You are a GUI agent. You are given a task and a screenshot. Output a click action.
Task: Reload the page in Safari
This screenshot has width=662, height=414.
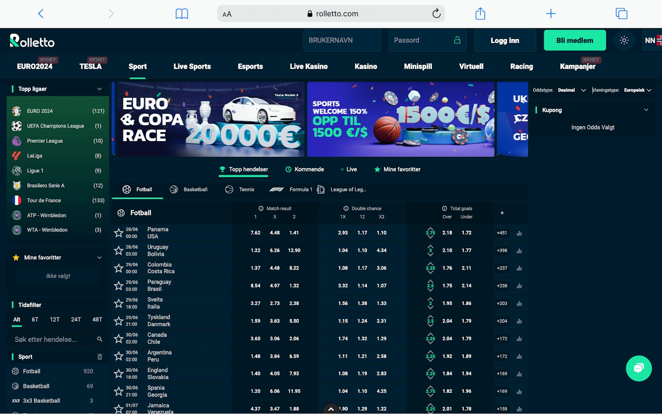(436, 14)
